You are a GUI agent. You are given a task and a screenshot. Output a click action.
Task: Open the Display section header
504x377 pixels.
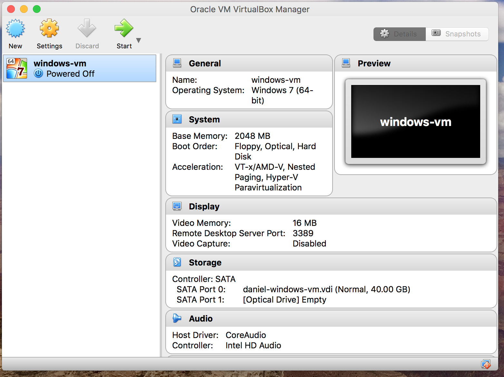[331, 206]
